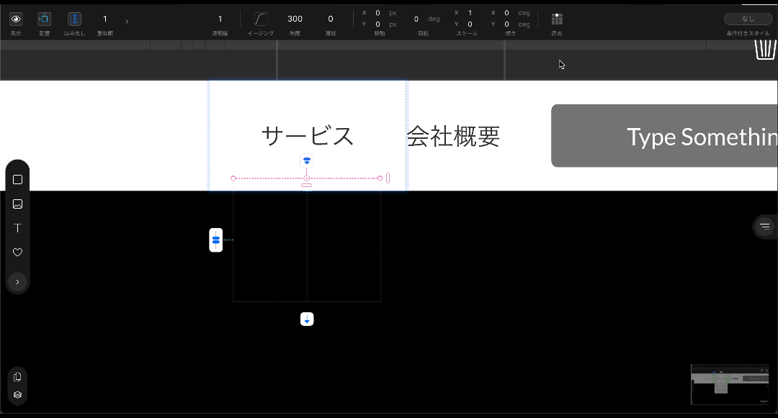Change the 移動 Y unit px

393,24
